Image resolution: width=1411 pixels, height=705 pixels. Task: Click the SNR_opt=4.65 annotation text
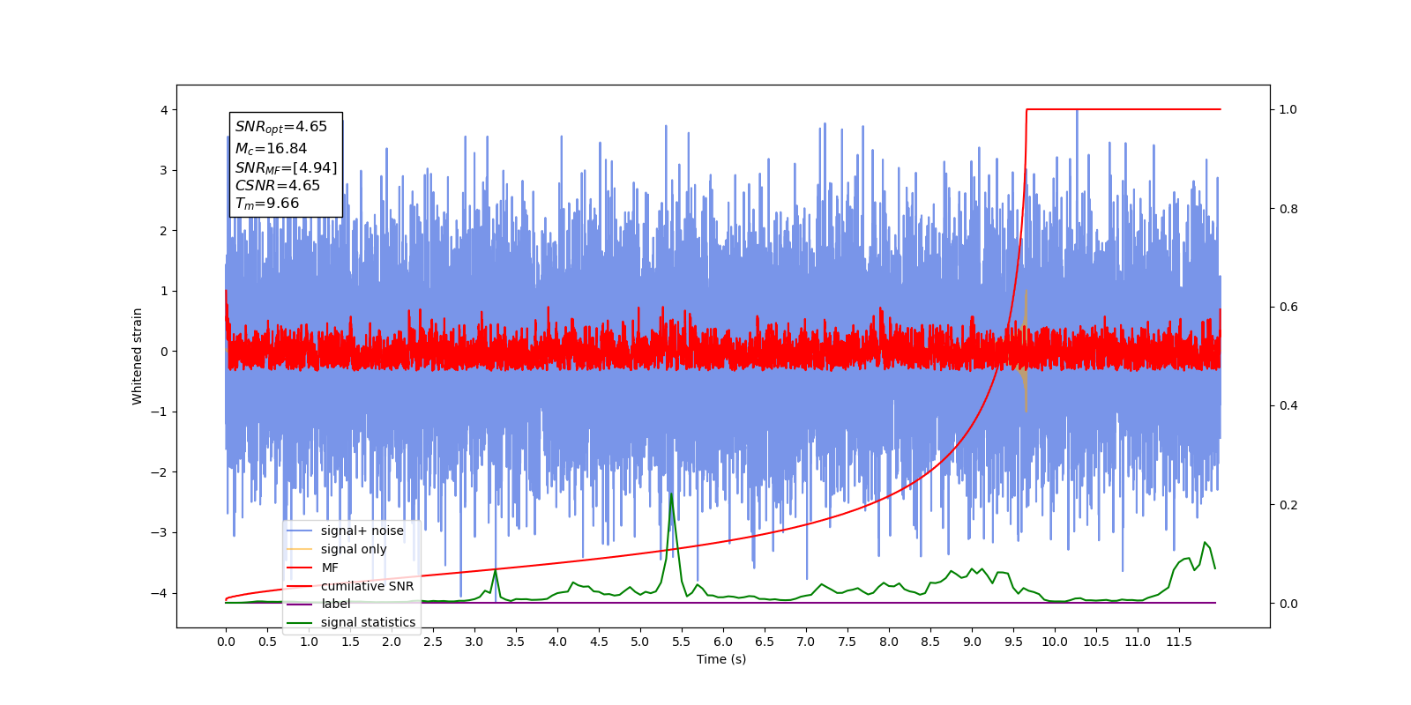[x=280, y=127]
